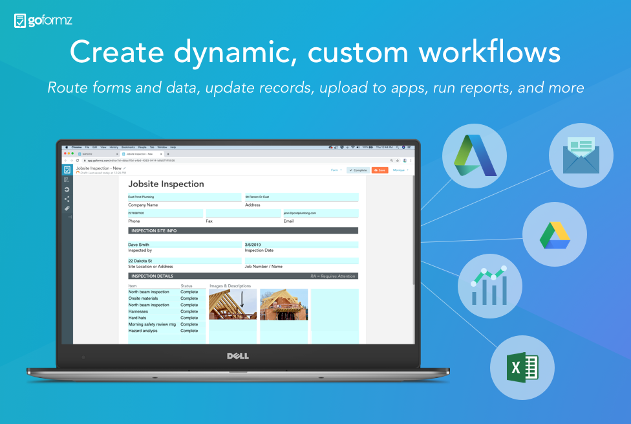Click the Hazard analysis item
The image size is (631, 424).
click(x=143, y=331)
